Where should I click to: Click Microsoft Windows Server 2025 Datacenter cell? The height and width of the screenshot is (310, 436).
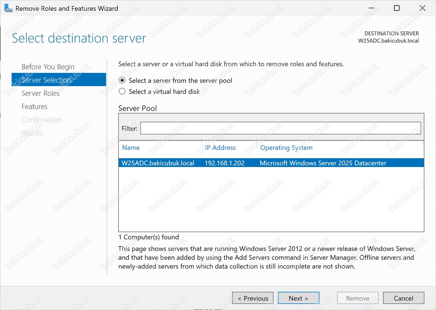[323, 163]
